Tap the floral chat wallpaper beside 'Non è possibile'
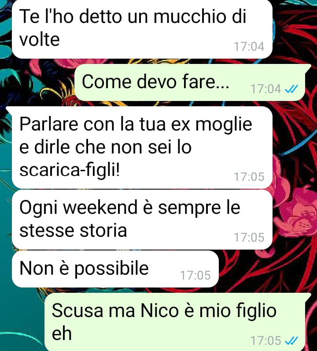The width and height of the screenshot is (317, 351). point(266,269)
